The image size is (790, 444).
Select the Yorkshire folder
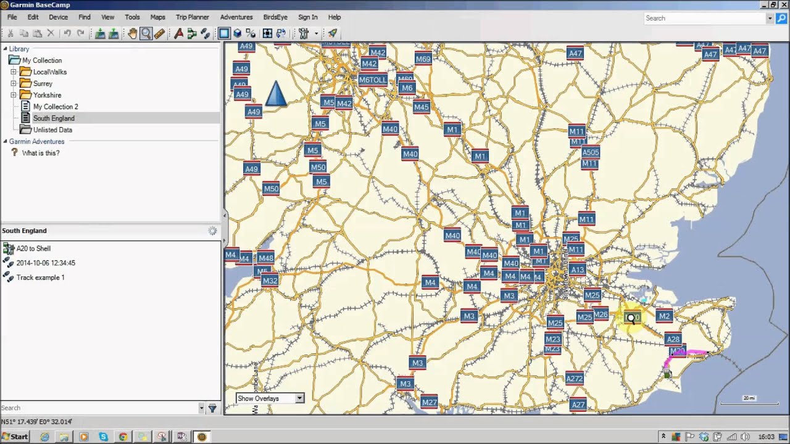coord(47,96)
